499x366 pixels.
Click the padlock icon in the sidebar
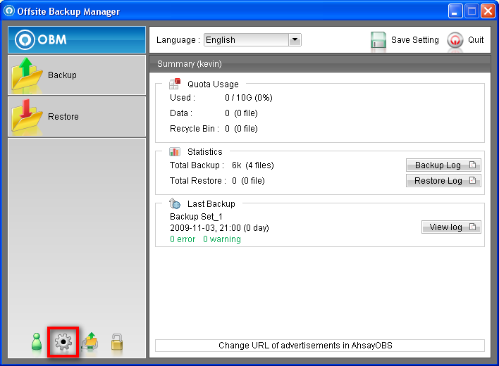[x=117, y=342]
